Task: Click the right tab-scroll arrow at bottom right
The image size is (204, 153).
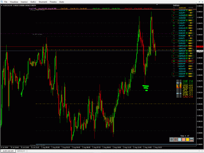Action: (202, 151)
